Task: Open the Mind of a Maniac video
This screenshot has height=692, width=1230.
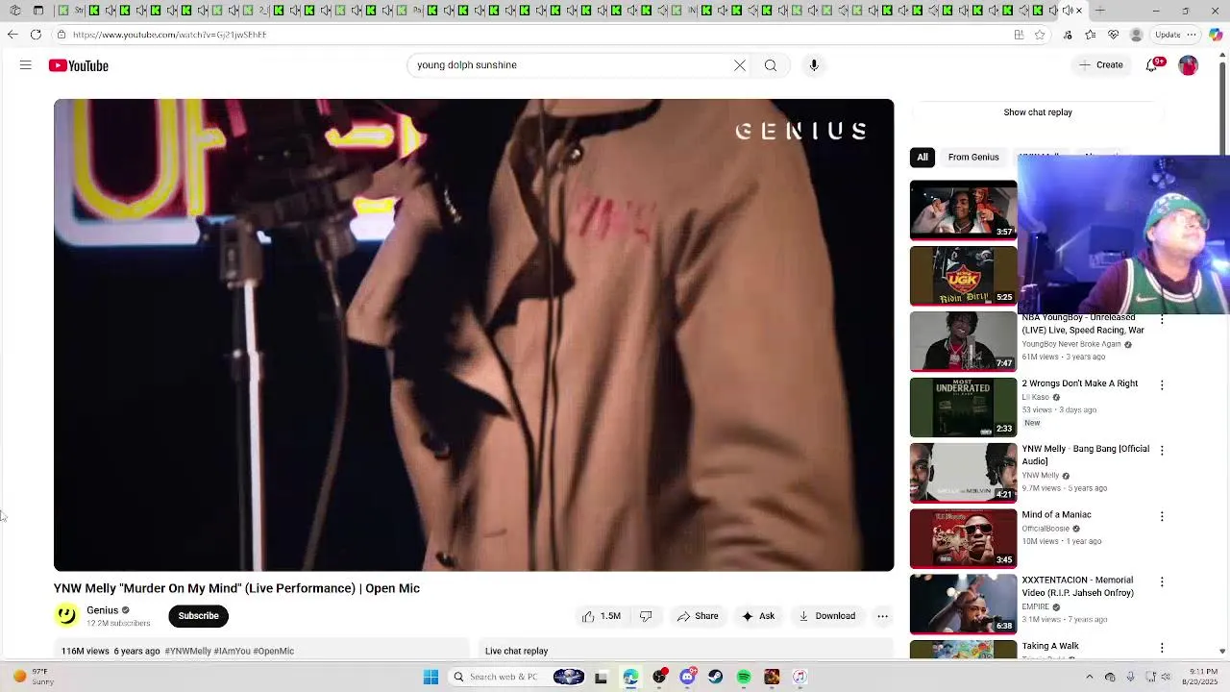Action: (1056, 515)
